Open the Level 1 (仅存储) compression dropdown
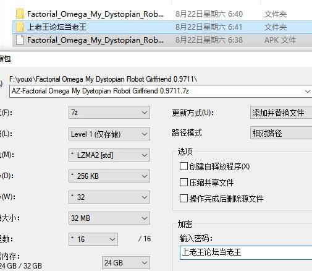The height and width of the screenshot is (271, 312). (109, 134)
